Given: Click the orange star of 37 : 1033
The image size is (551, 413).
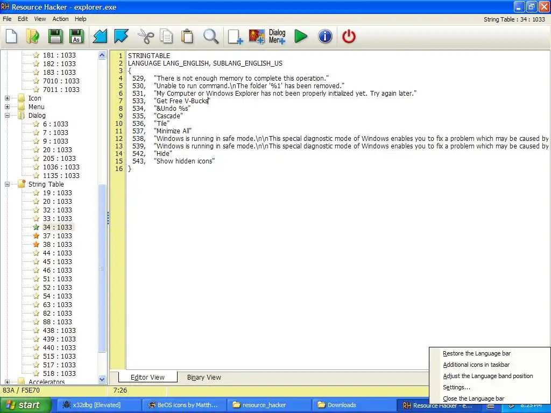Looking at the screenshot, I should click(36, 236).
